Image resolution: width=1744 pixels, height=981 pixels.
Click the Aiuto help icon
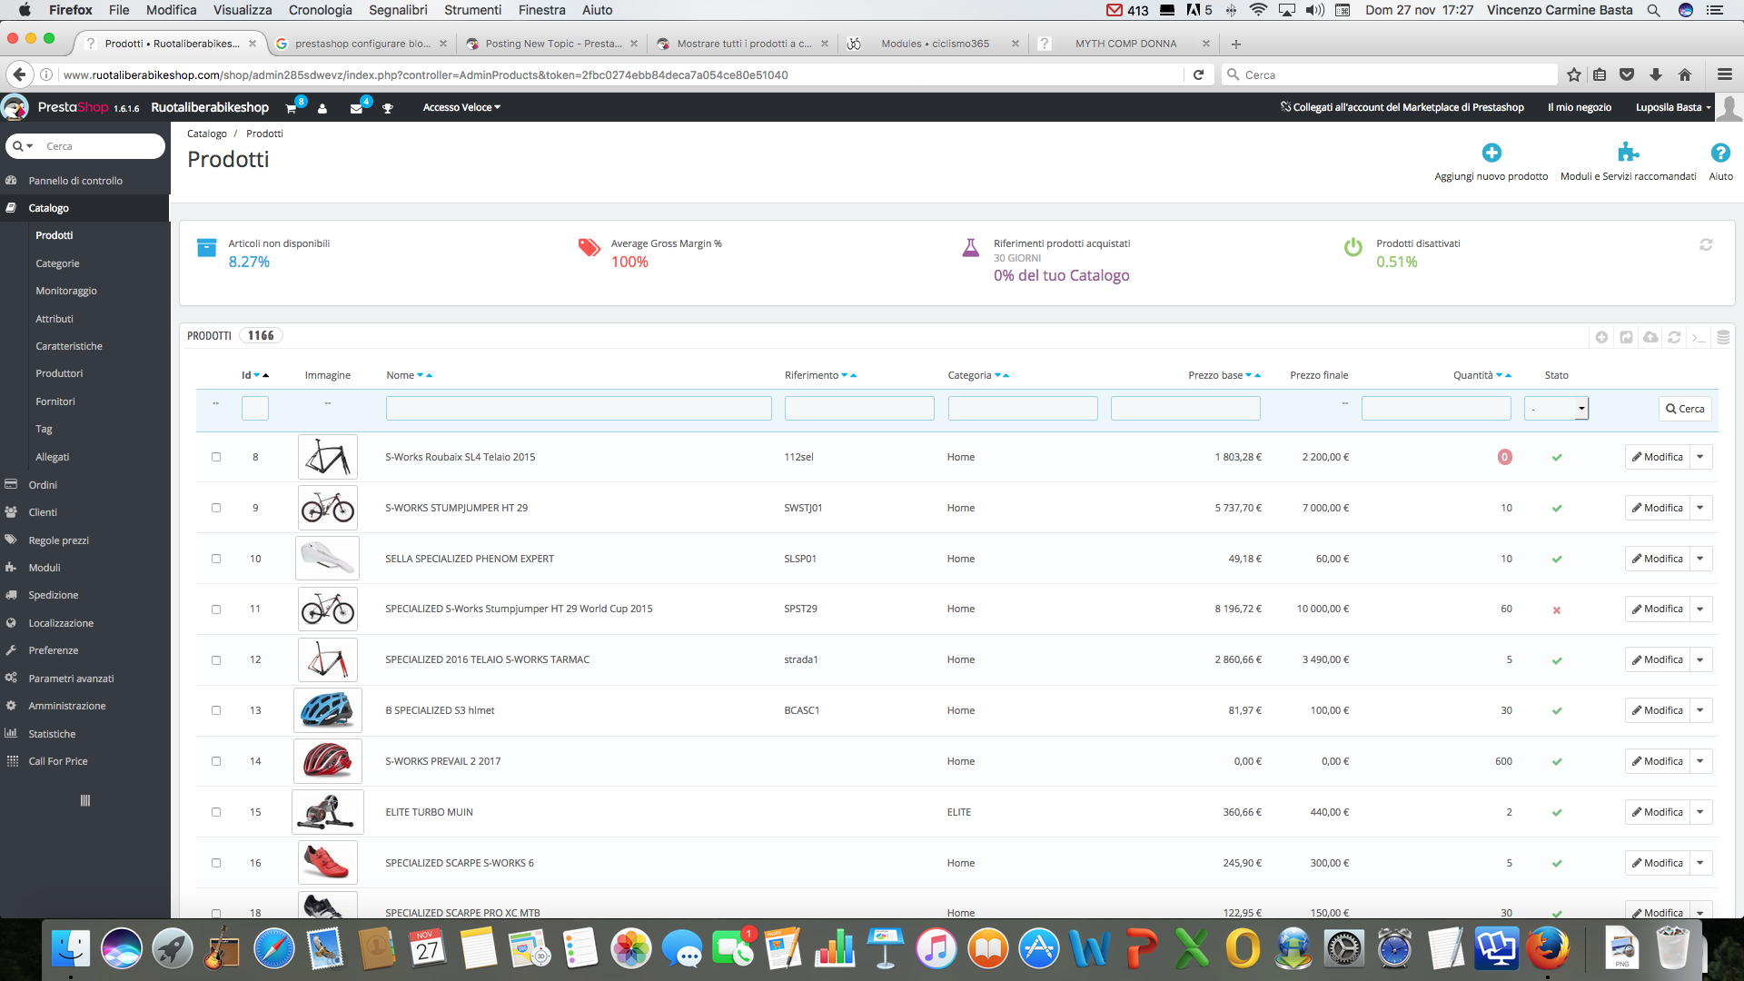click(1719, 153)
